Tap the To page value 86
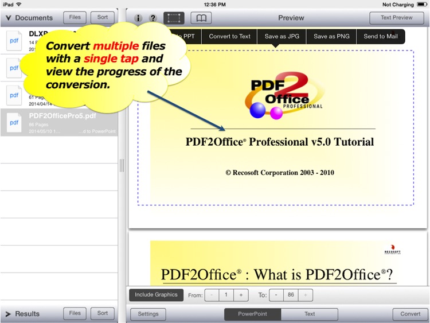Viewport: 430px width, 323px height. point(291,295)
